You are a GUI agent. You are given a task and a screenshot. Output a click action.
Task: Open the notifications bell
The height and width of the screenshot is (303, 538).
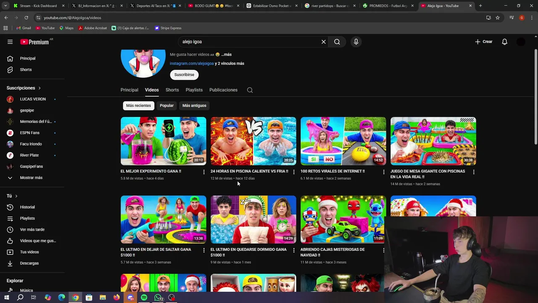(x=505, y=42)
